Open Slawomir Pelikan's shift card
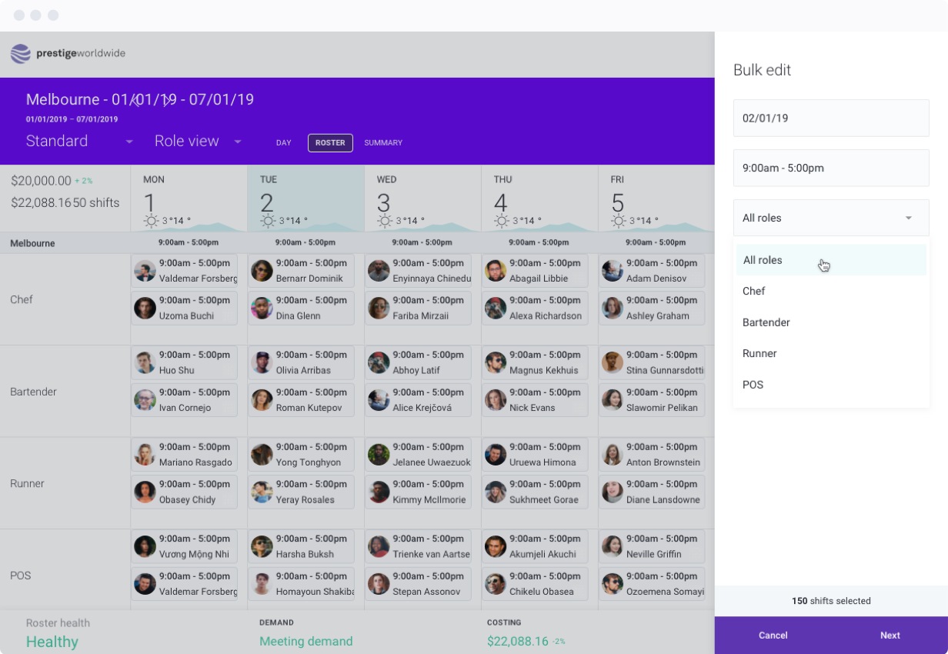The width and height of the screenshot is (948, 654). click(653, 400)
